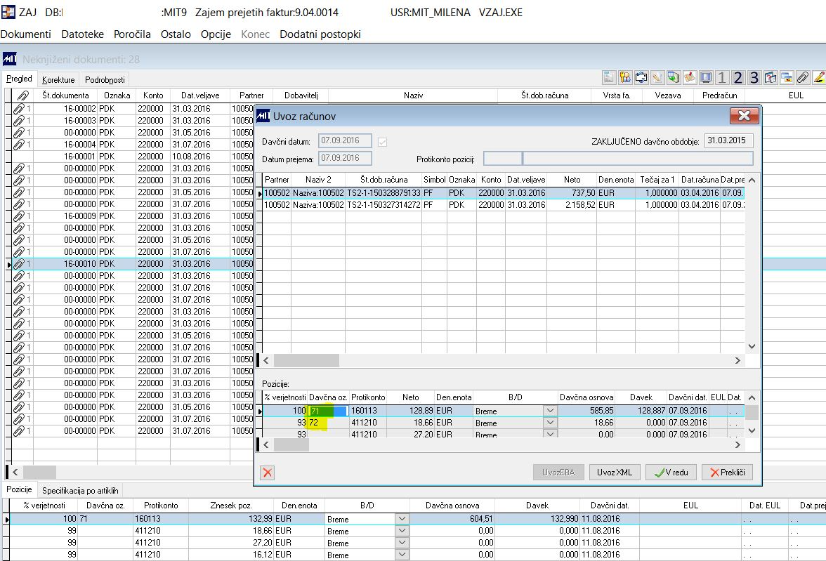Open B/D dropdown in first dialog position row
Image resolution: width=826 pixels, height=561 pixels.
(x=551, y=411)
